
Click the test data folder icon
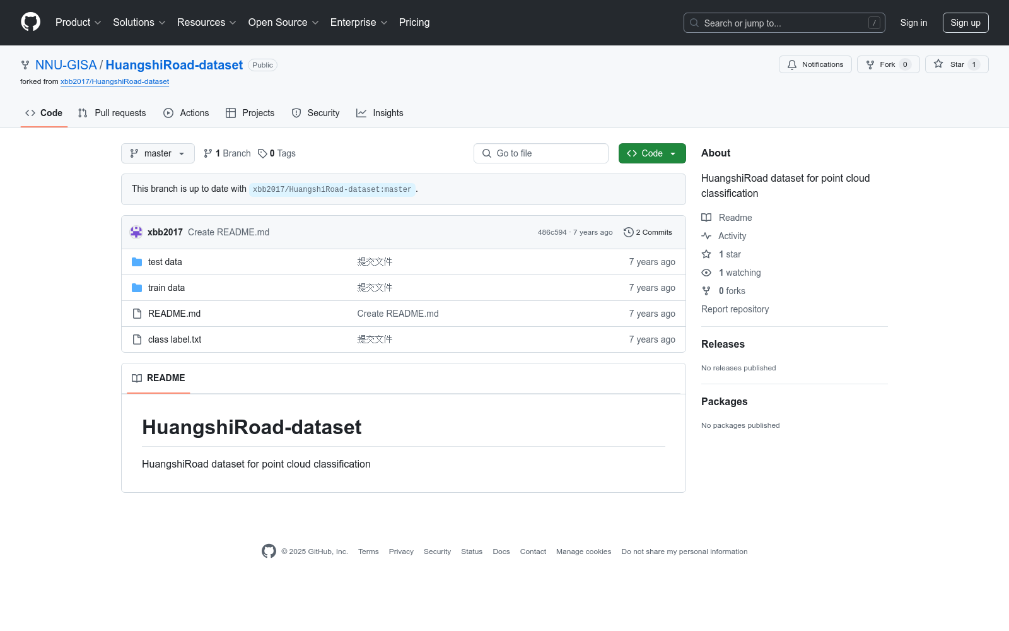point(137,262)
